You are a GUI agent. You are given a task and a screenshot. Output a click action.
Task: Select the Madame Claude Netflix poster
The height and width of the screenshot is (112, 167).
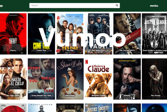pos(99,79)
